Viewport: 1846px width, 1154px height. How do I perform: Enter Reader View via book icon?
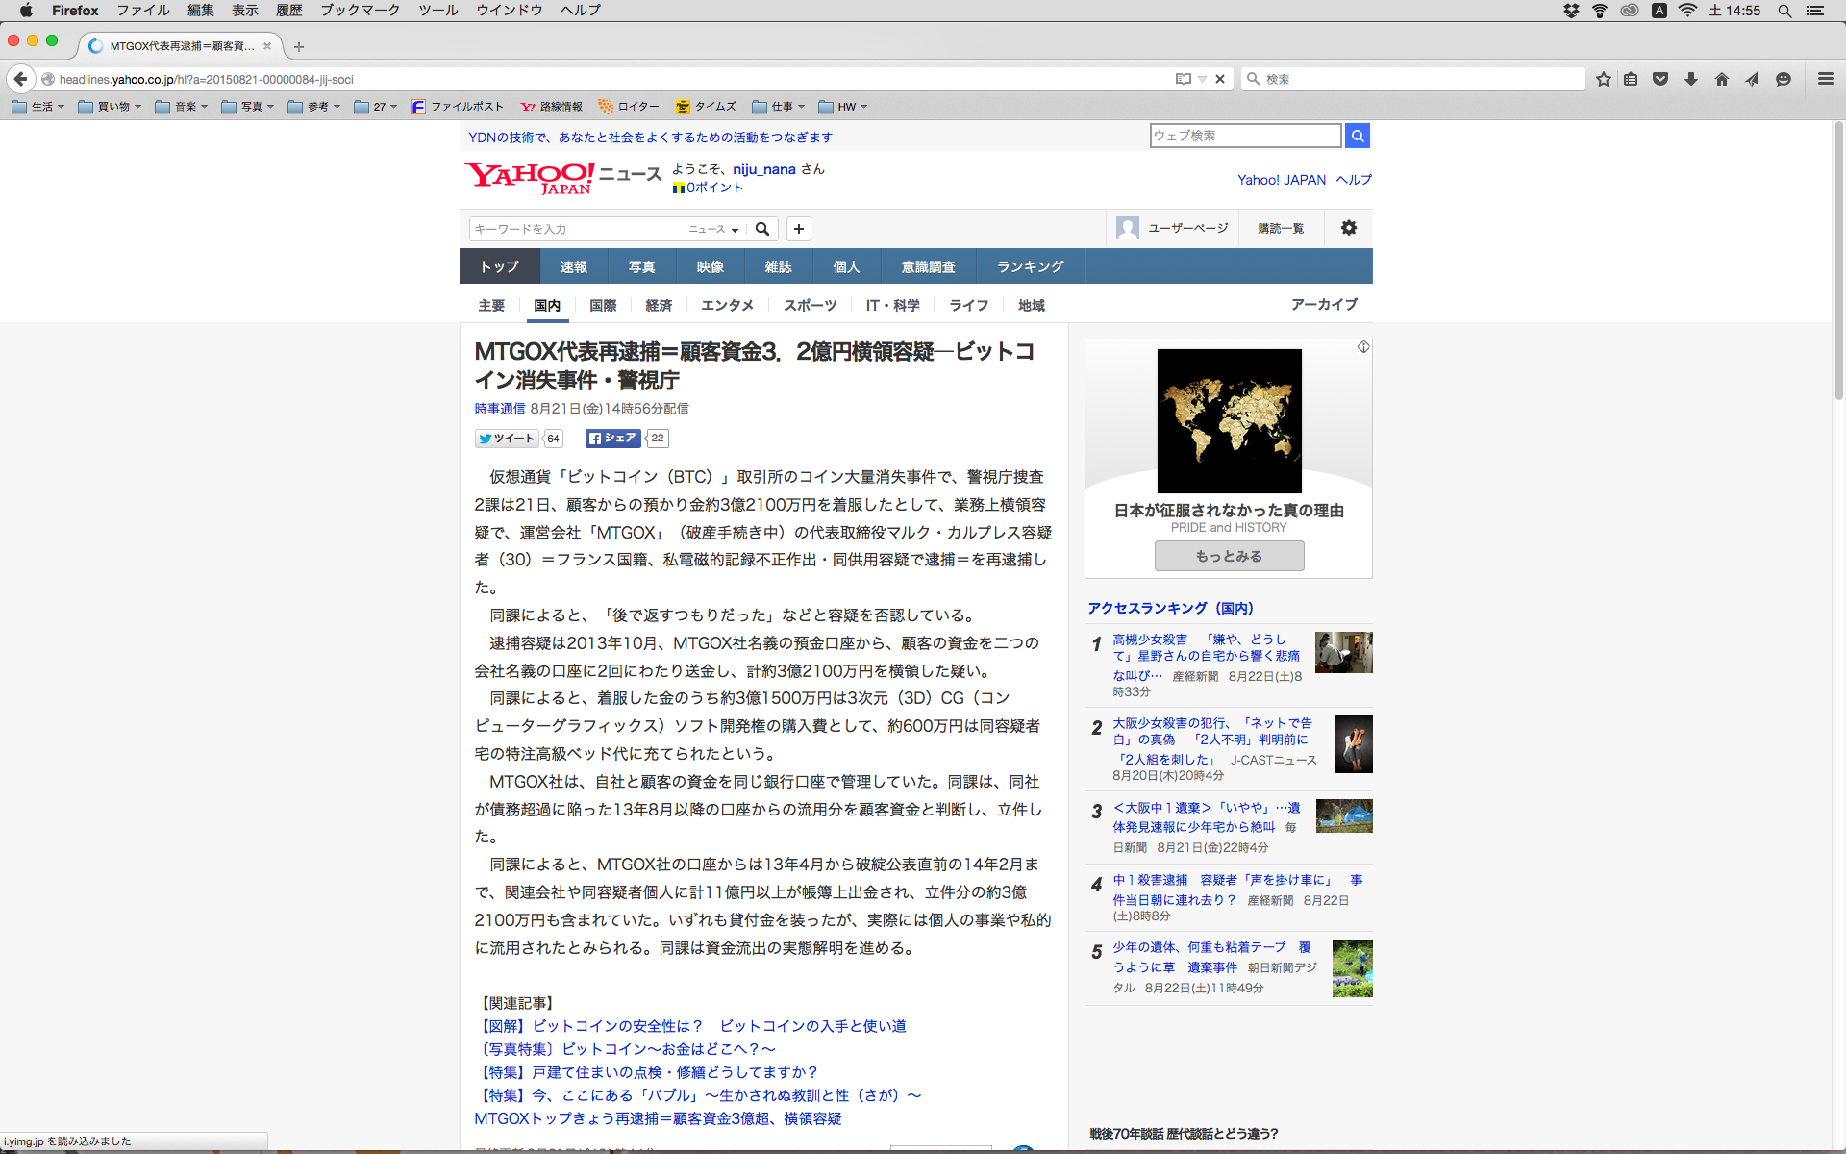(x=1183, y=79)
